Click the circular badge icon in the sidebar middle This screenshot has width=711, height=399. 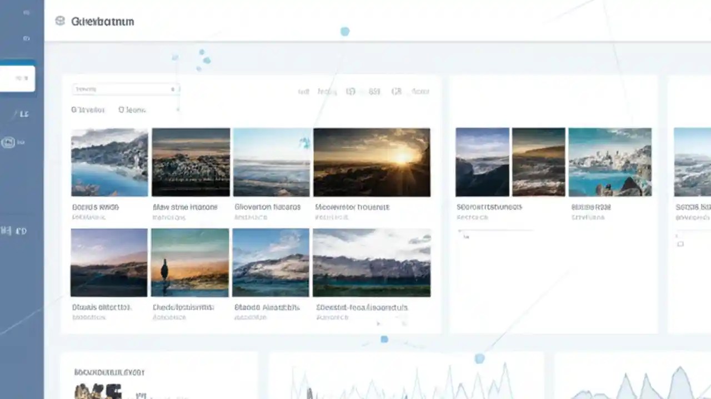(x=8, y=142)
